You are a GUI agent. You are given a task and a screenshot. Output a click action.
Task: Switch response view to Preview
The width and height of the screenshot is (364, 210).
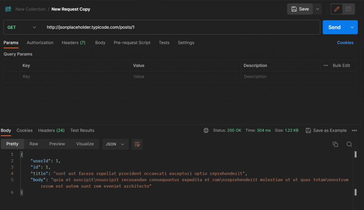coord(57,144)
